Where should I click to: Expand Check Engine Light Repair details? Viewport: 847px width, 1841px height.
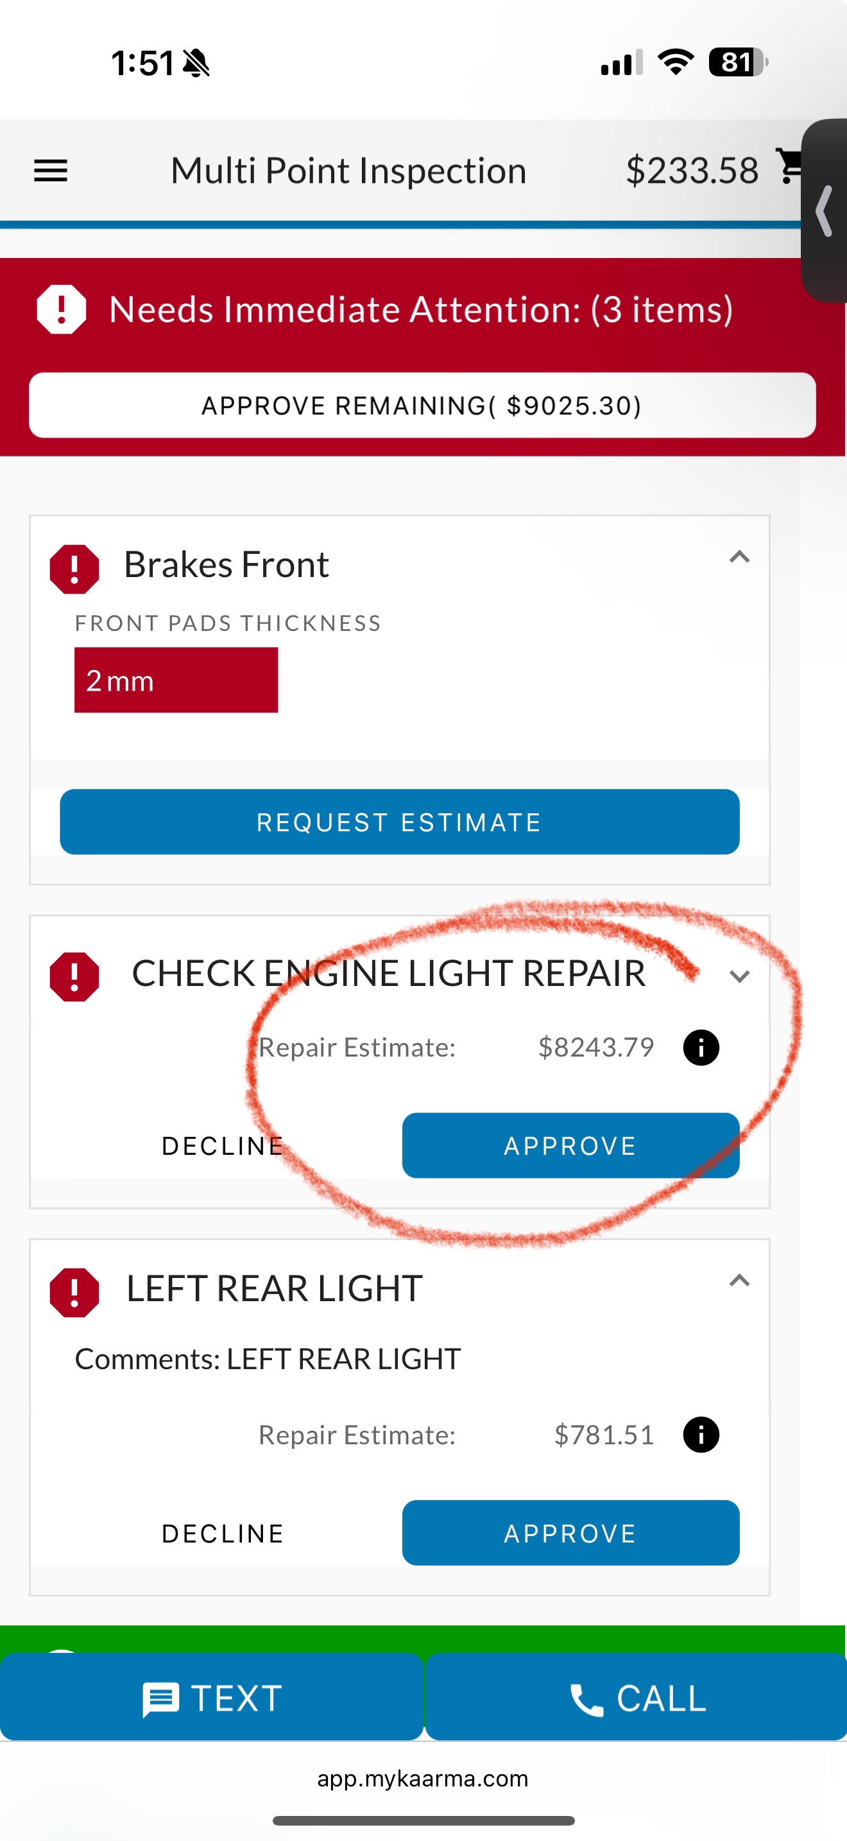click(x=739, y=976)
